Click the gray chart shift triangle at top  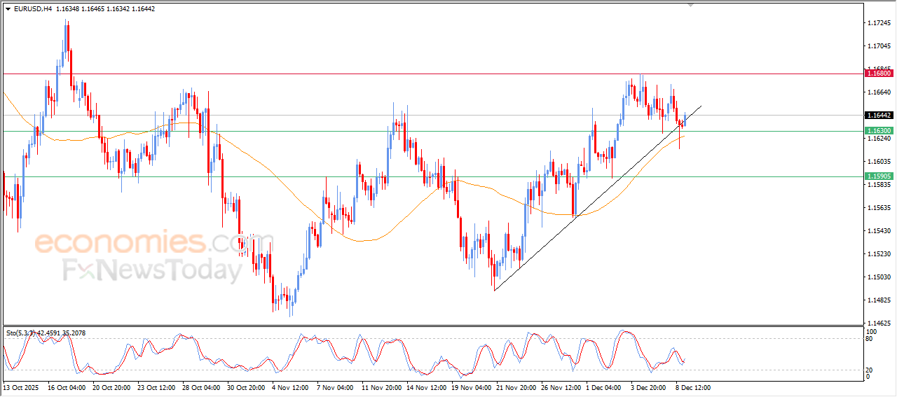click(x=692, y=5)
